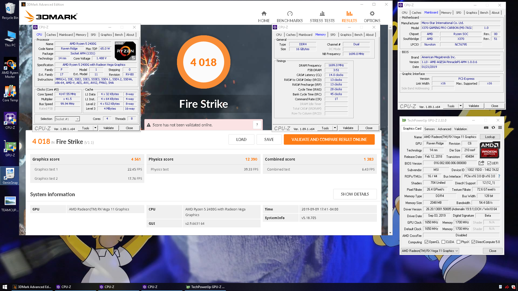Click the GPU-Z BIOS export share icon
Viewport: 518px width, 291px height.
coord(481,163)
